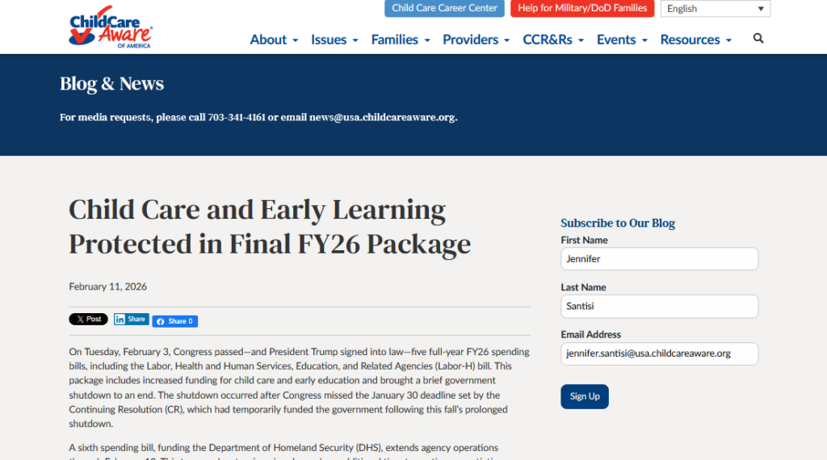Expand the About menu
The height and width of the screenshot is (460, 827).
[274, 40]
